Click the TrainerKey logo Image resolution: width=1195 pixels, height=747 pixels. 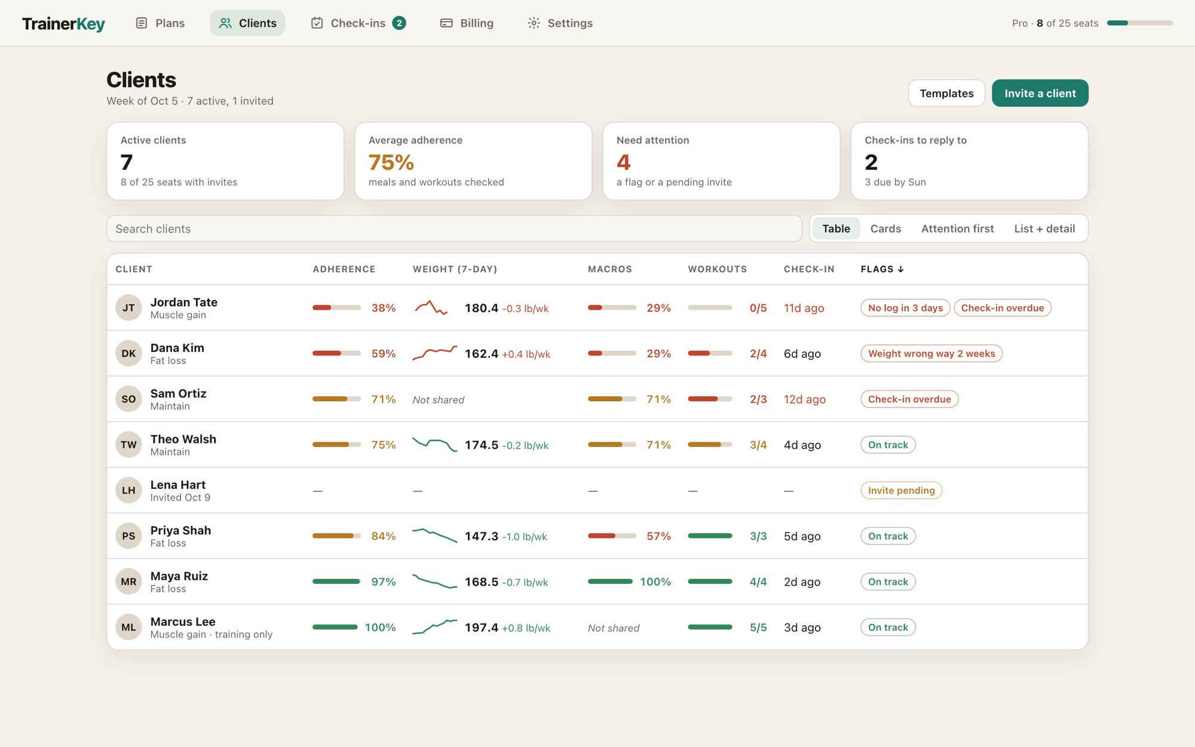click(x=63, y=24)
